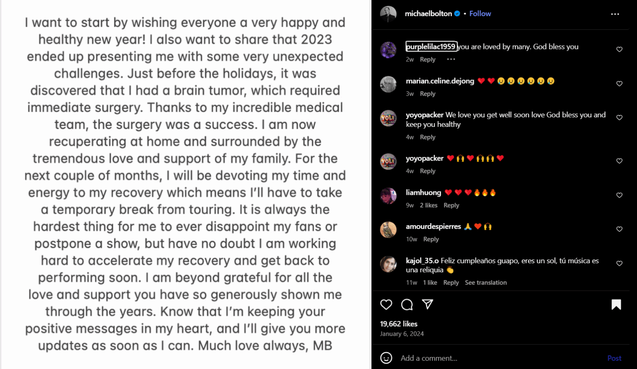Like the post with the heart icon

(x=386, y=305)
